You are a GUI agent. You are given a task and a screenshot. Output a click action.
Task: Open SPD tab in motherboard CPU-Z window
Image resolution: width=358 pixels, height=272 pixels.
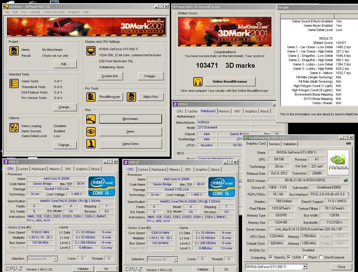237,111
